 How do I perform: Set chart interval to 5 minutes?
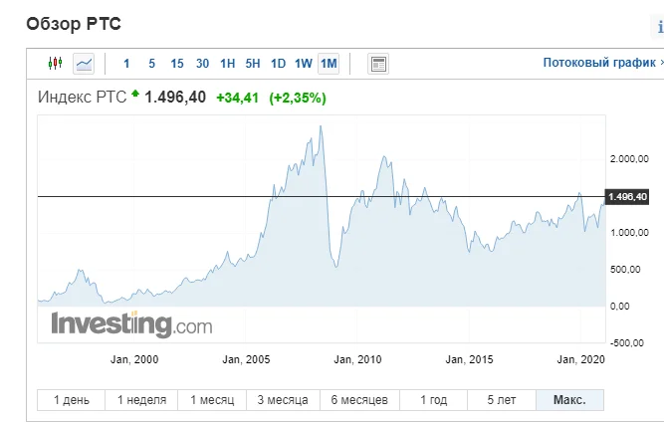tap(151, 64)
